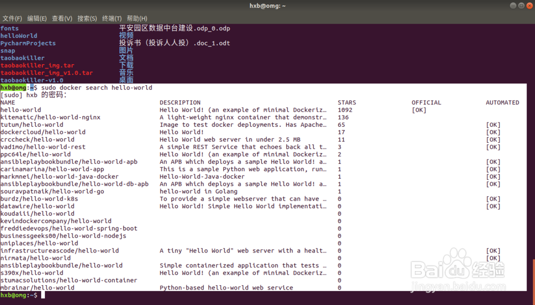Close the terminal window

tap(530, 5)
